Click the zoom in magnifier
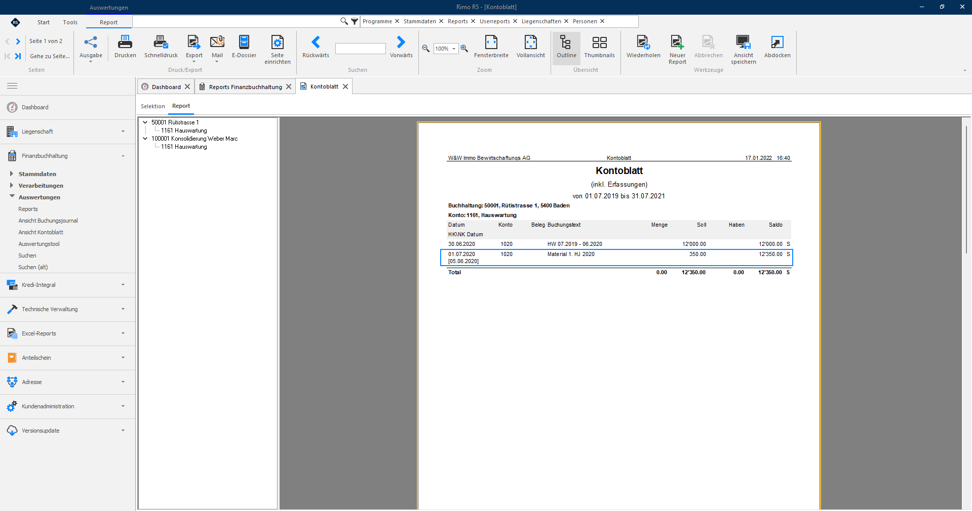This screenshot has height=511, width=972. coord(464,49)
